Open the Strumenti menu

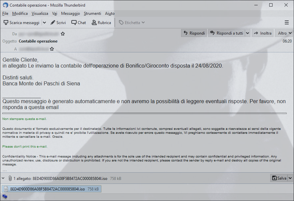[92, 14]
